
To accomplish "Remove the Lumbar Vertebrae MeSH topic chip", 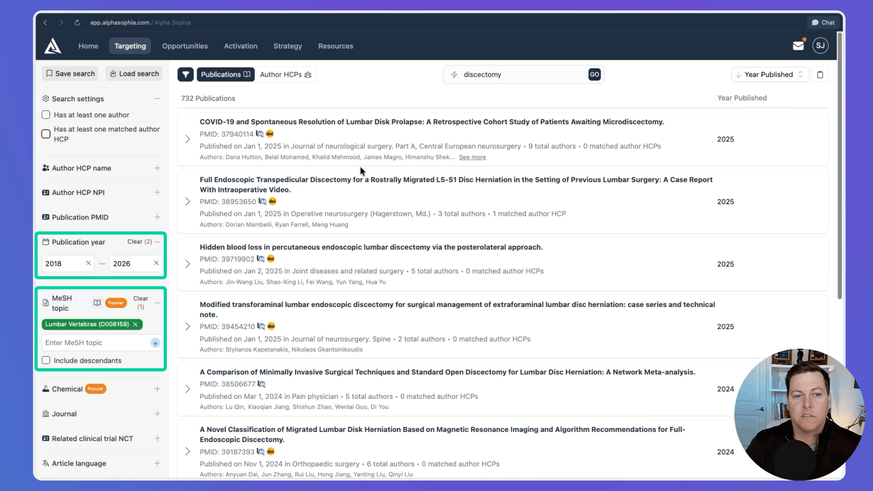I will point(135,324).
